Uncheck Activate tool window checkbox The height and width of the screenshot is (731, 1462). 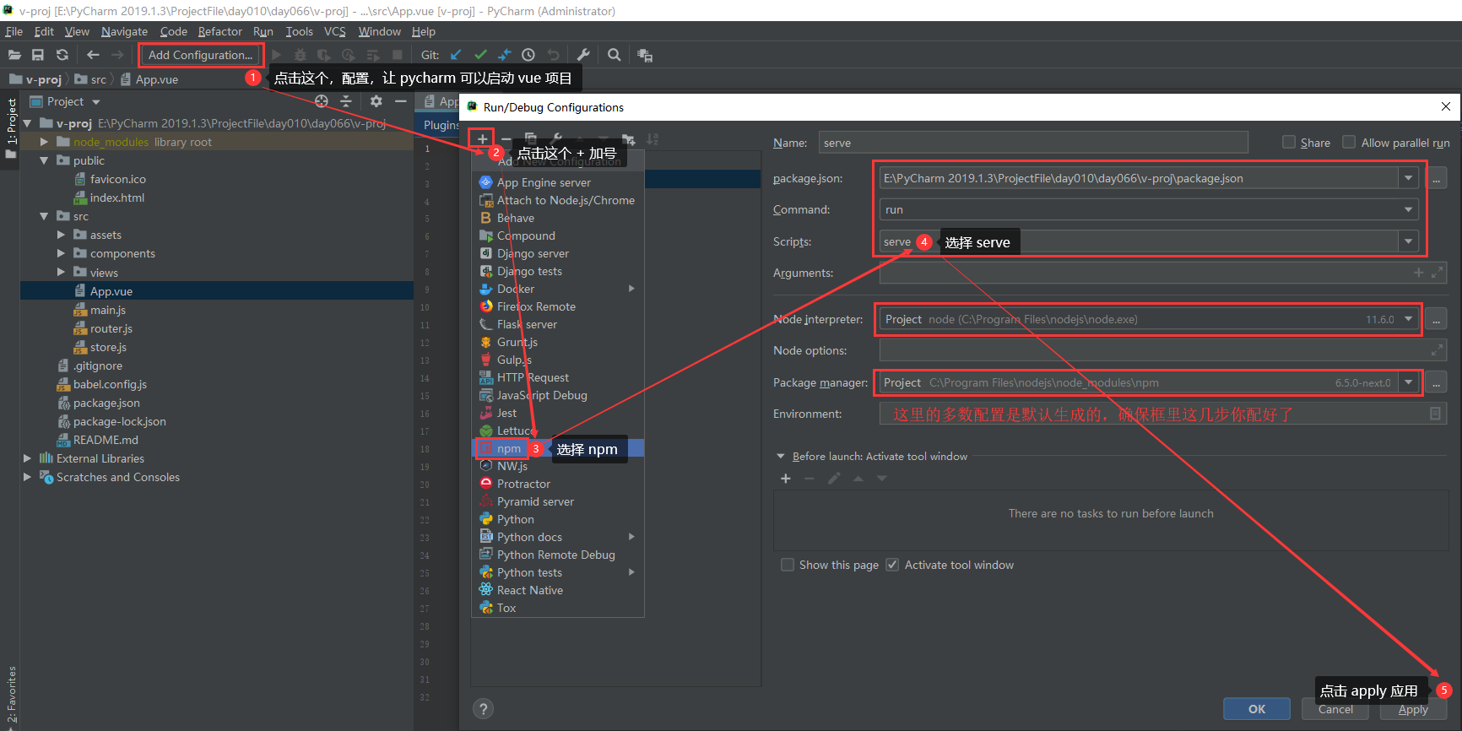tap(892, 565)
